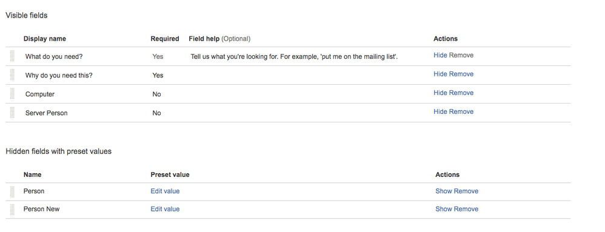Edit value for Person New field

(165, 209)
